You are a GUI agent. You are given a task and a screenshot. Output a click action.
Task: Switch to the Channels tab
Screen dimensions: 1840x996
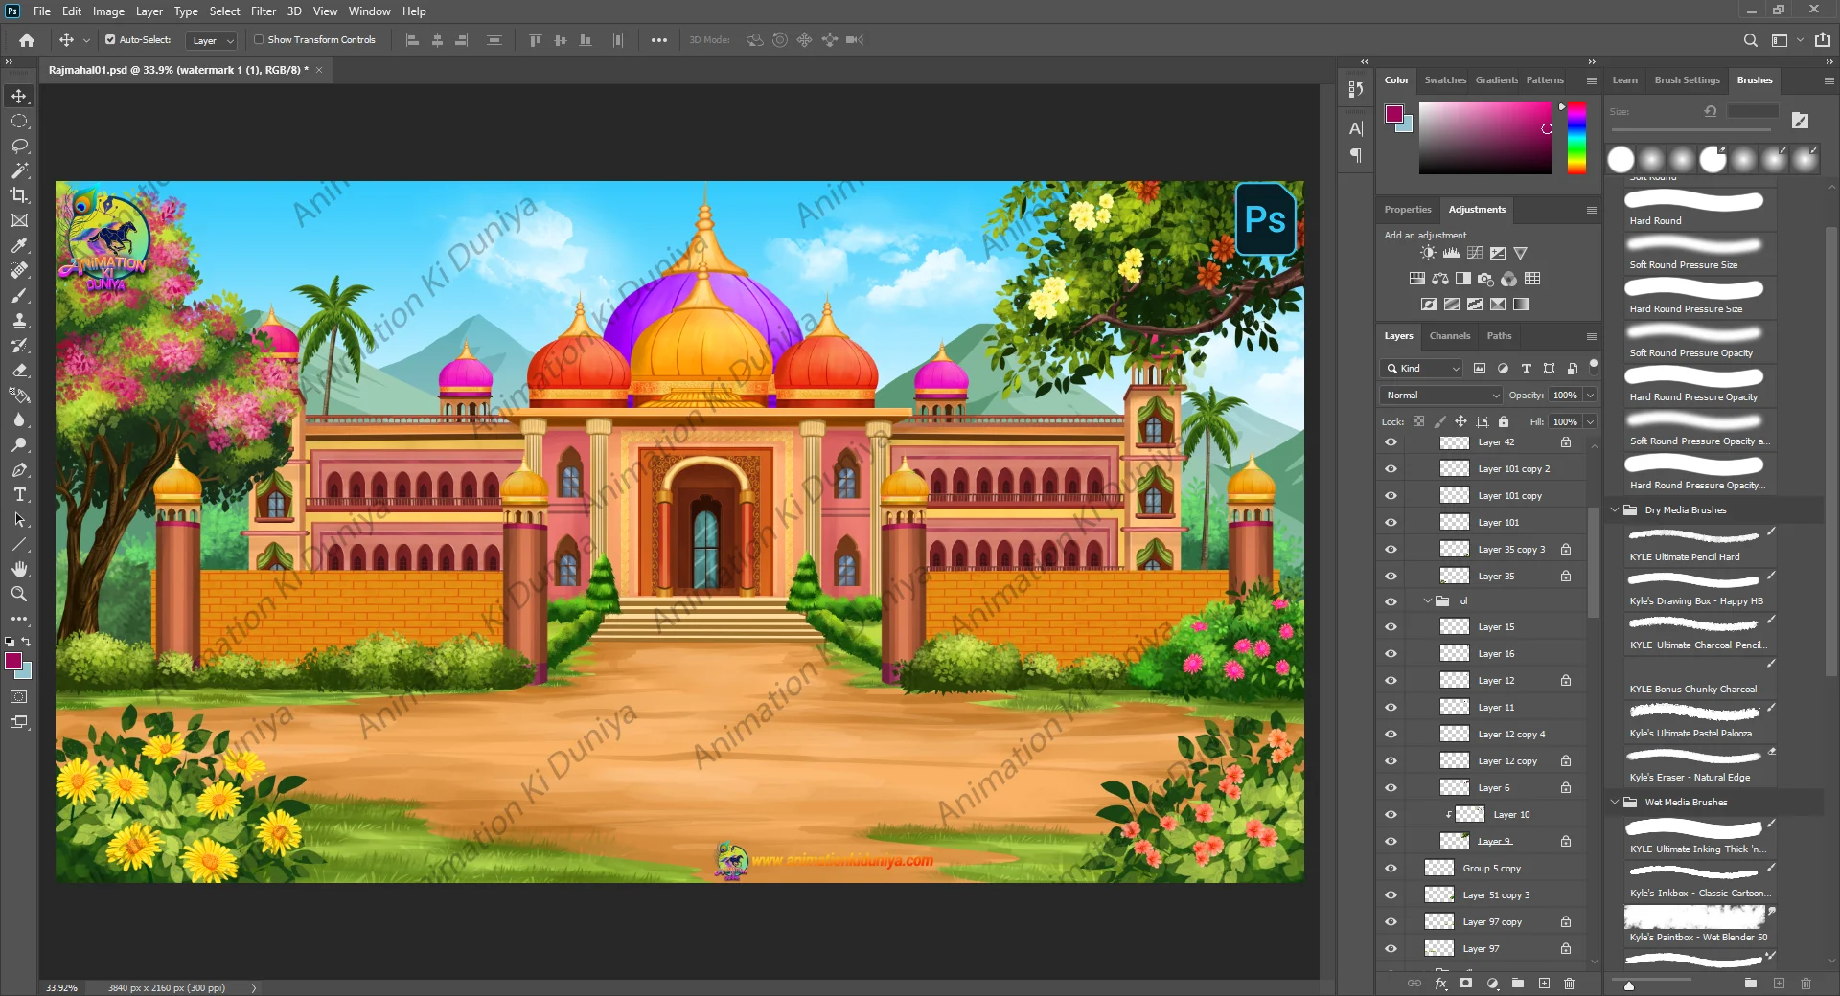[x=1449, y=336]
